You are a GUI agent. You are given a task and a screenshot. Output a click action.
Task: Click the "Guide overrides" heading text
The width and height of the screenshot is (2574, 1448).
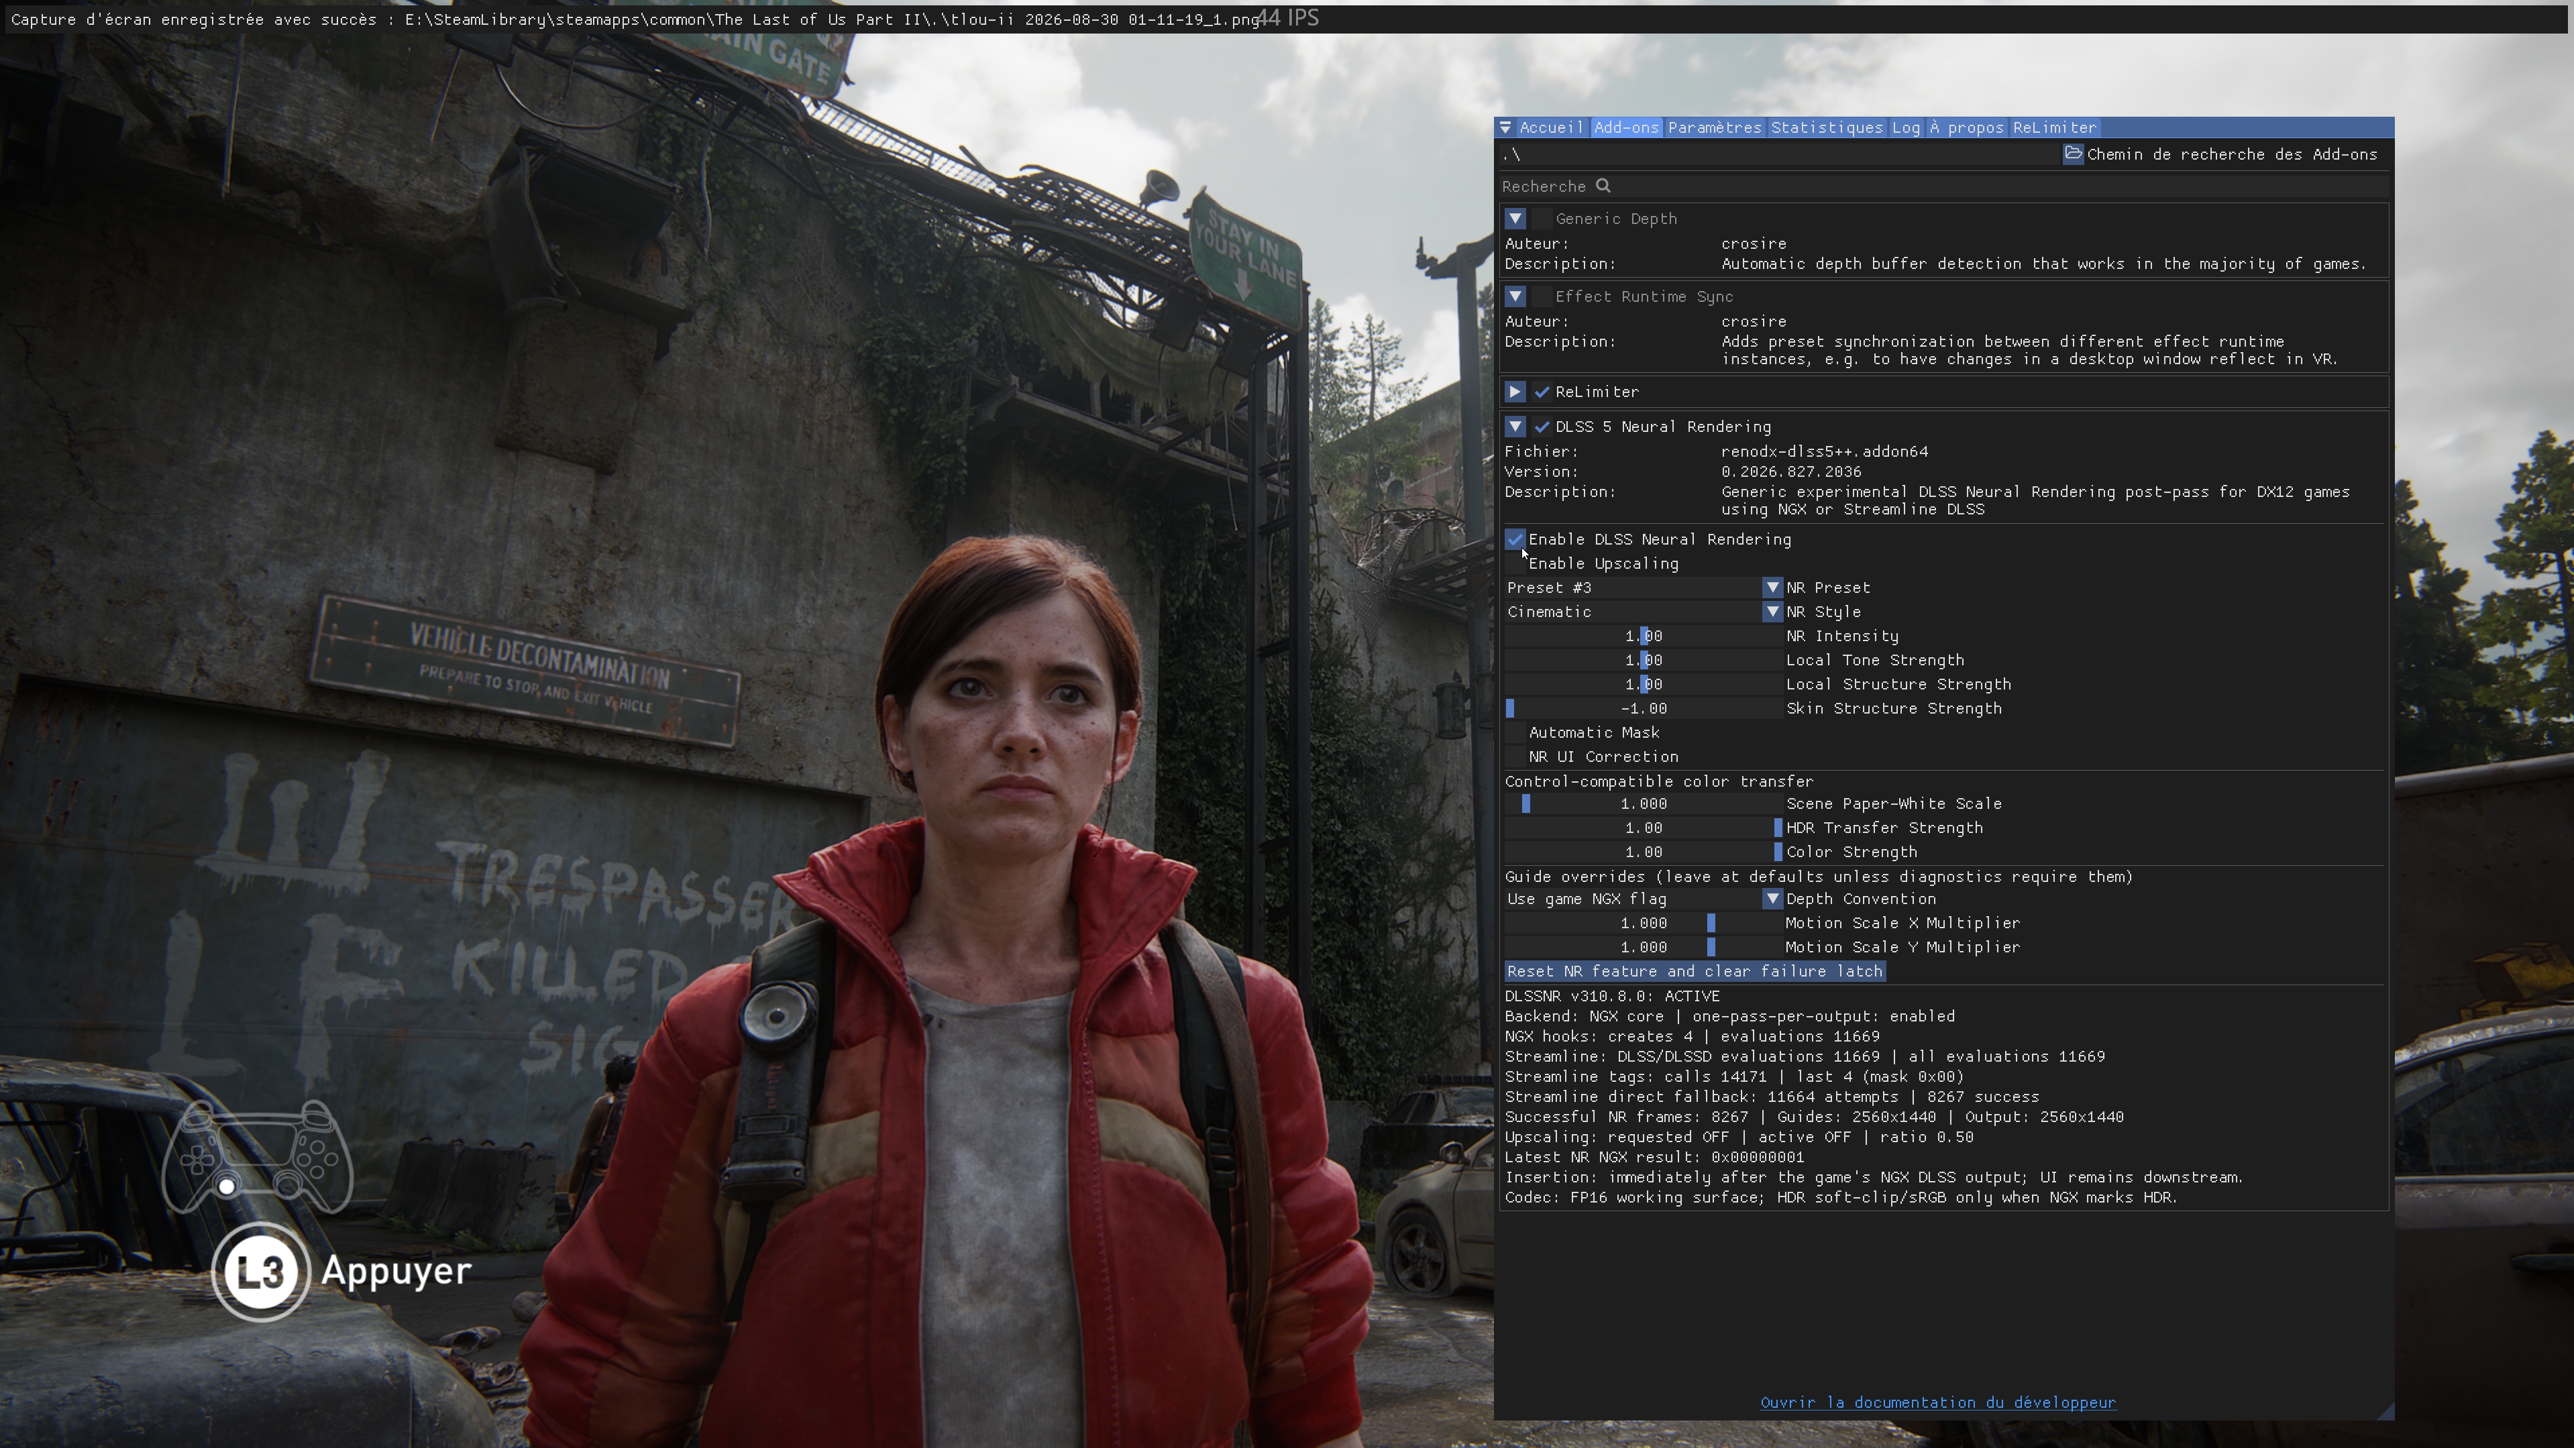tap(1819, 877)
